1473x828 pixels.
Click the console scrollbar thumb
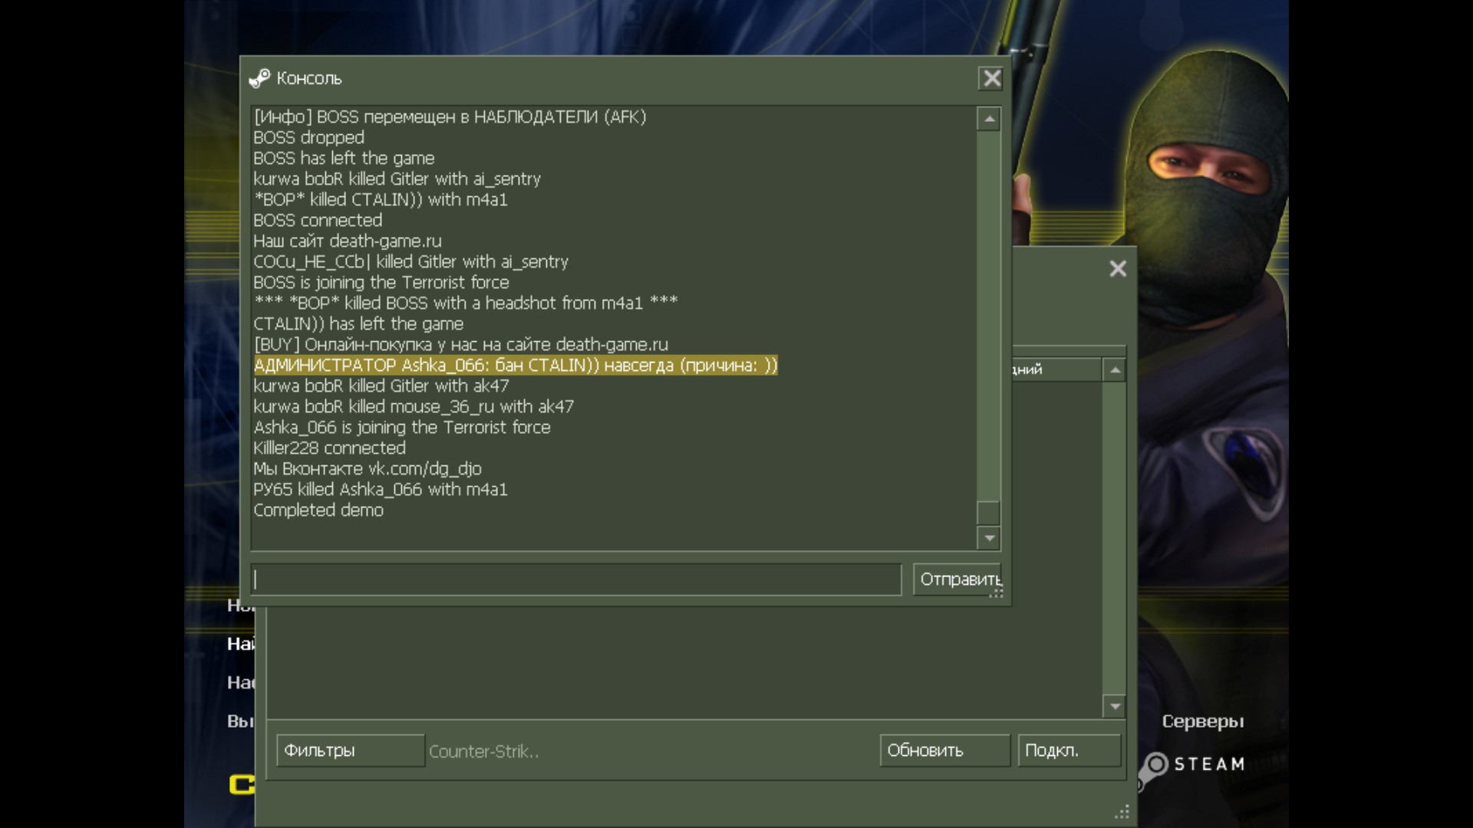(989, 512)
